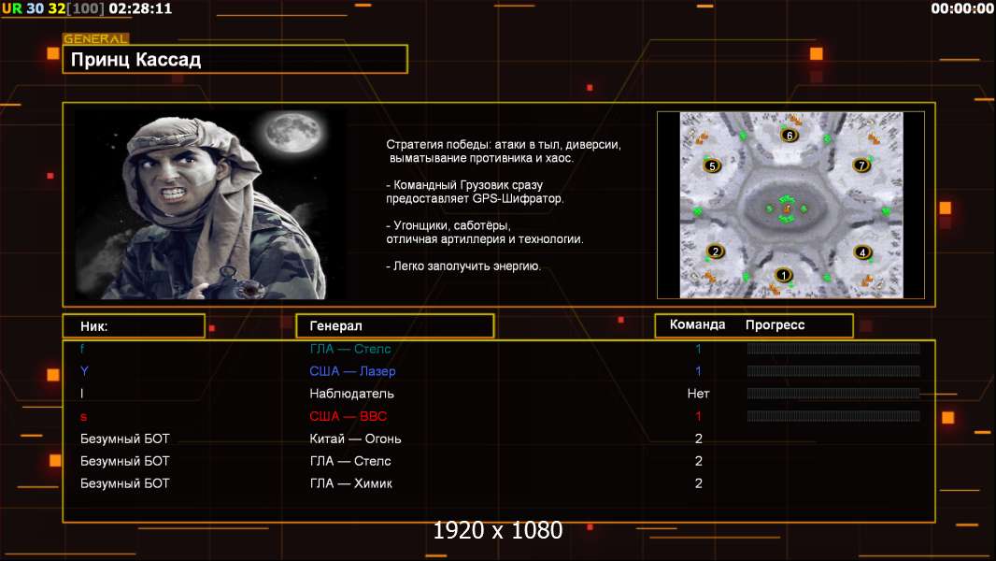
Task: Click loading progress bar for player f
Action: click(x=833, y=348)
